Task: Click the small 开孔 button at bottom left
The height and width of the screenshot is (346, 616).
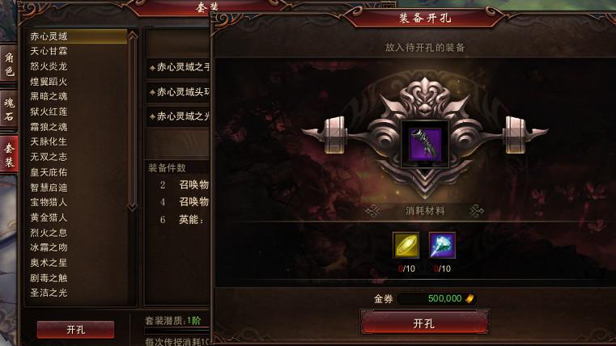Action: click(75, 330)
